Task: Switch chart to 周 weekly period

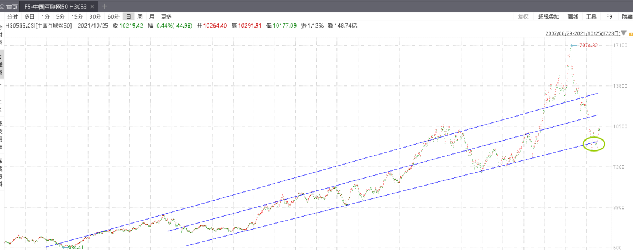Action: coord(139,16)
